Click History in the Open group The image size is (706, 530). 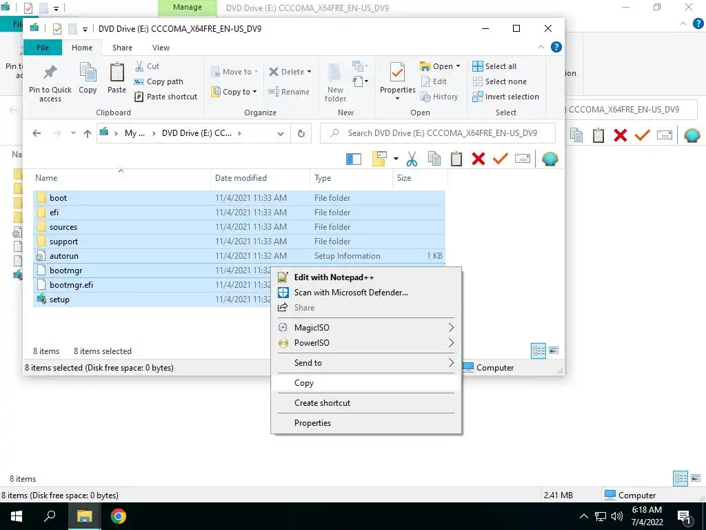(439, 97)
